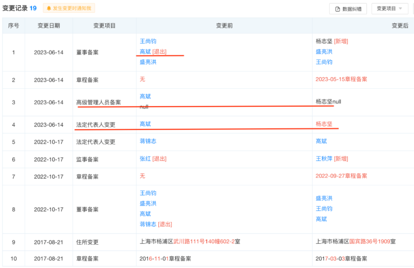Click the document icon on 数据纠错 button
414x268 pixels.
(337, 8)
